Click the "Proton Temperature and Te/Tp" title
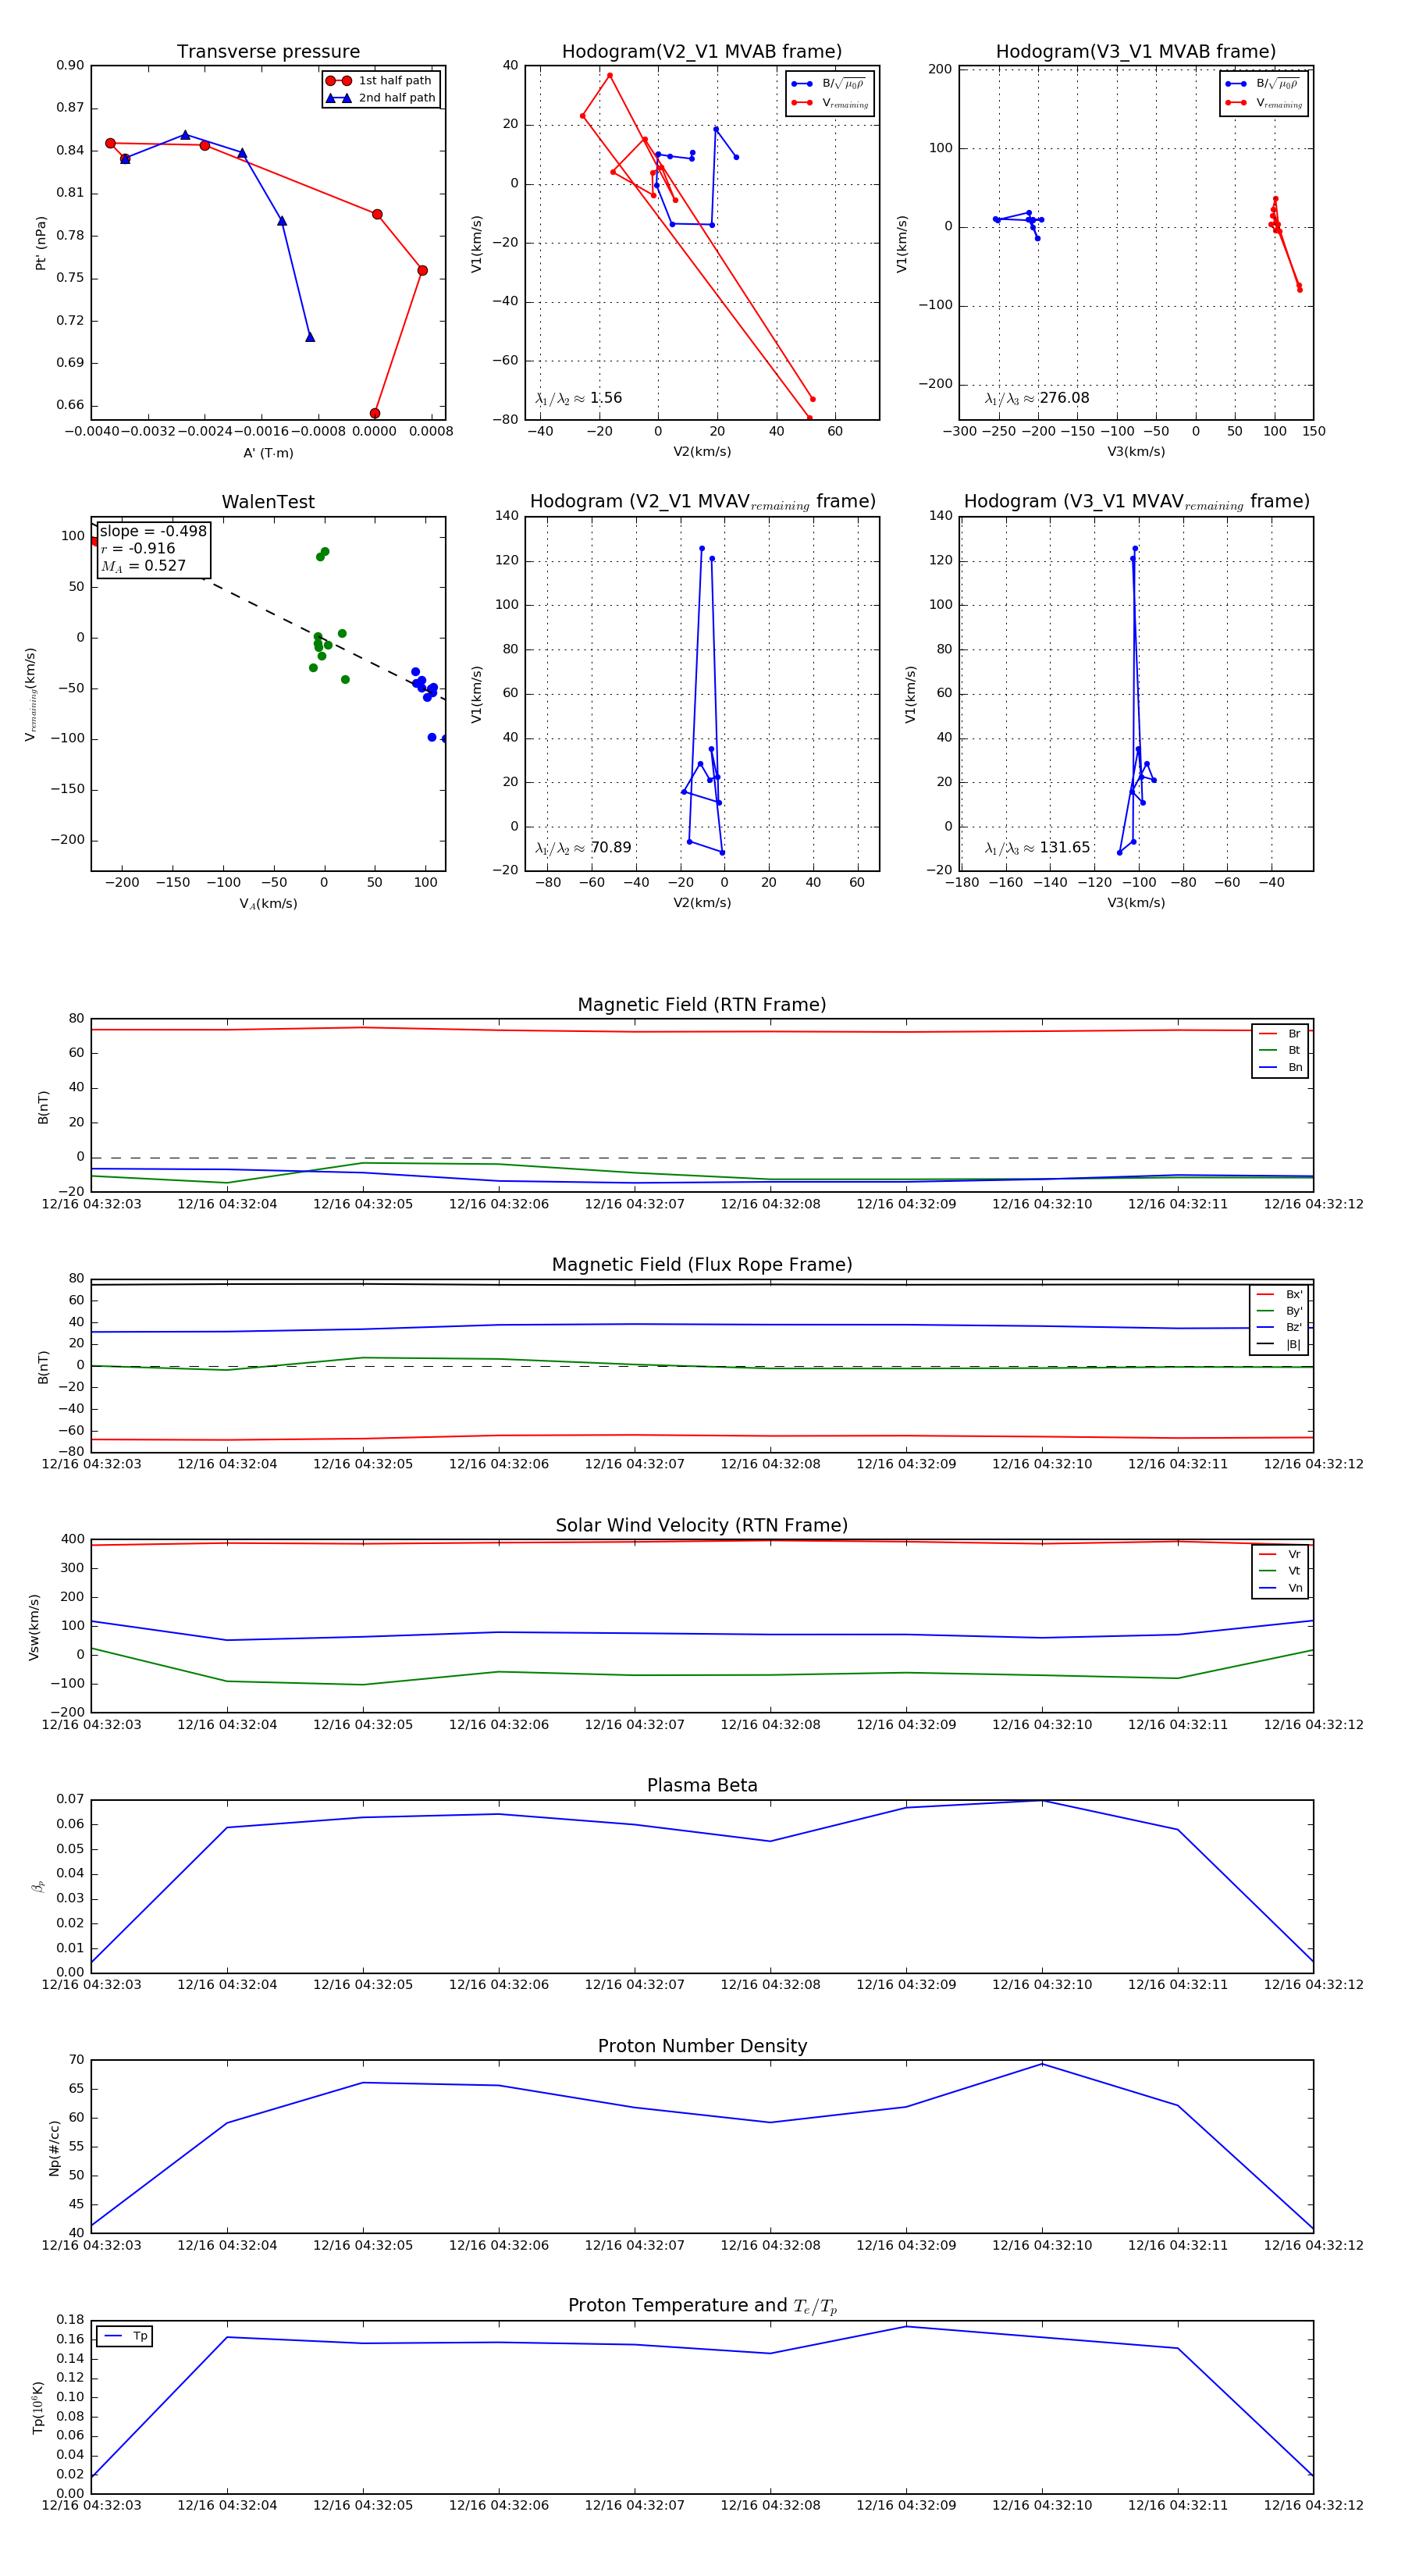Viewport: 1405px width, 2576px height. 702,2306
